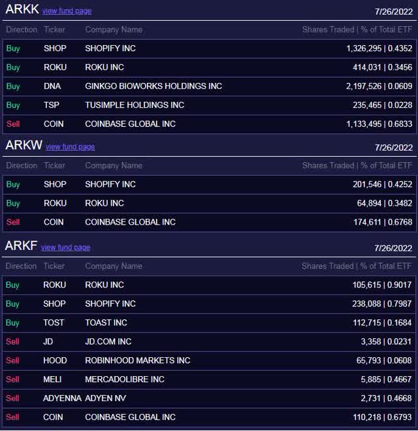
Task: Click TOST ticker symbol
Action: [54, 323]
